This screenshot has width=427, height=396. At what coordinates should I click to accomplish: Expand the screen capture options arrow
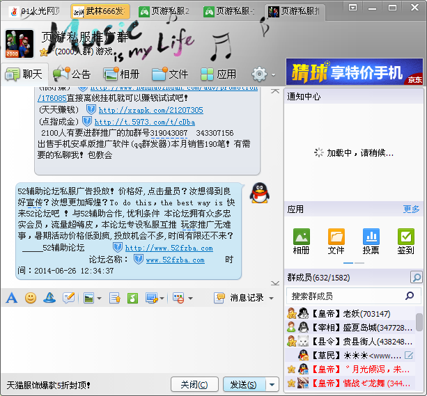click(162, 299)
